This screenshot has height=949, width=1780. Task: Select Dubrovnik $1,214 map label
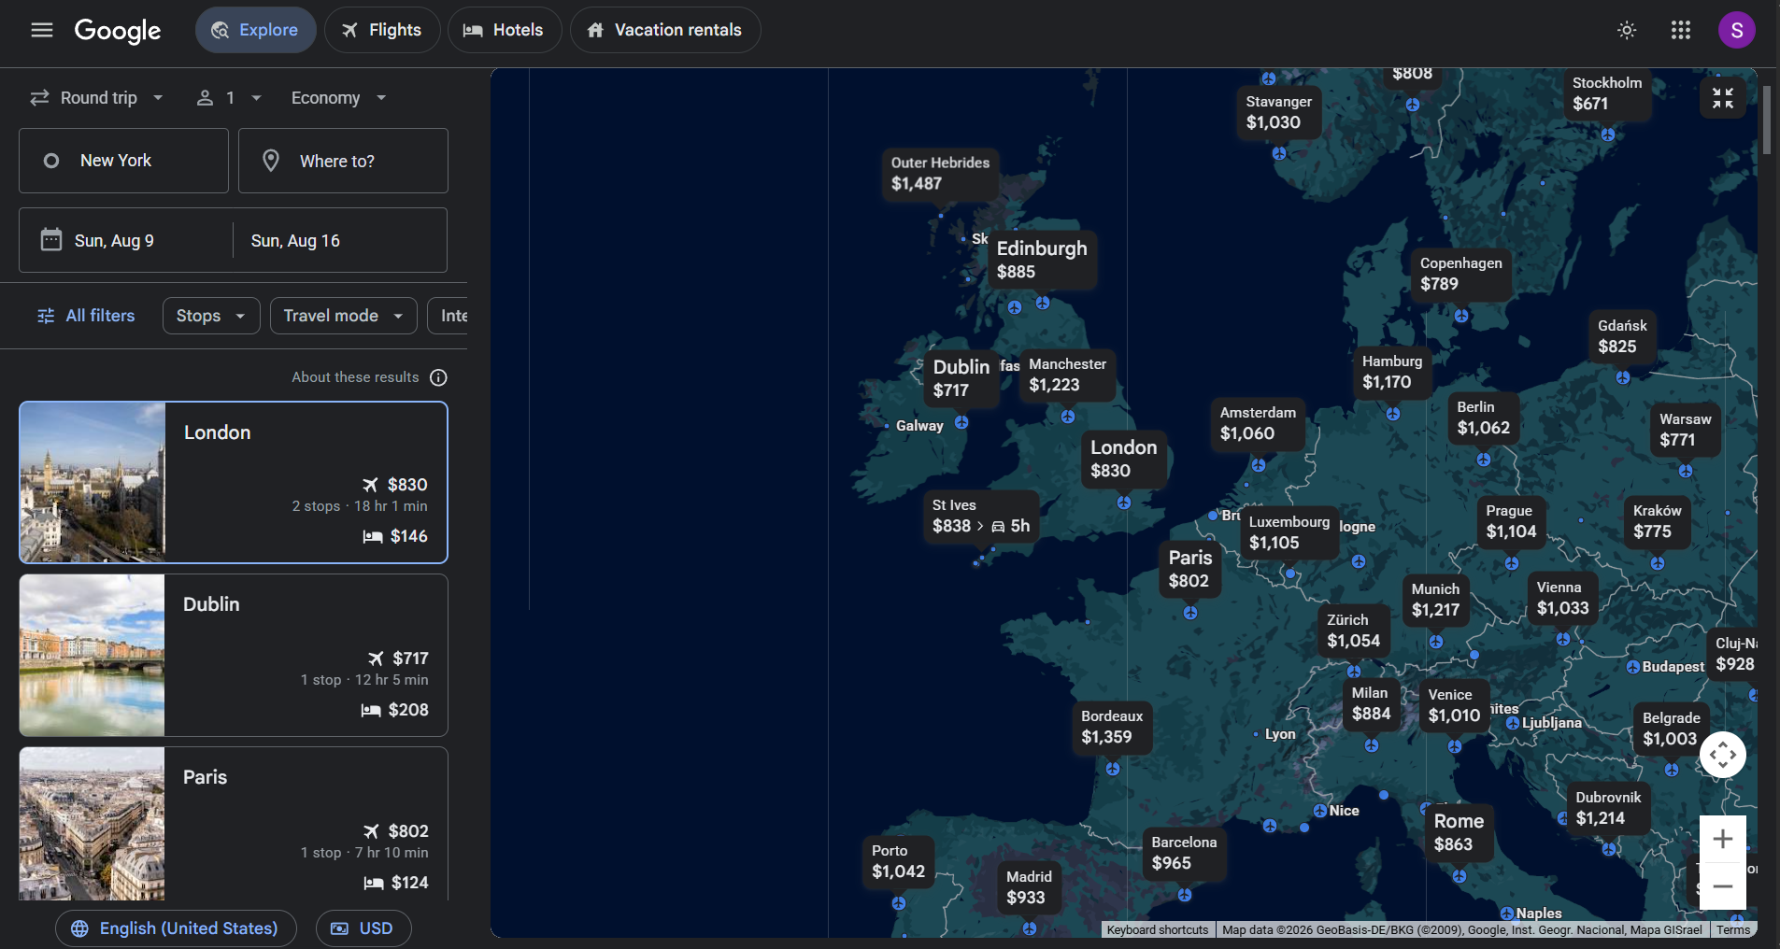(1608, 808)
